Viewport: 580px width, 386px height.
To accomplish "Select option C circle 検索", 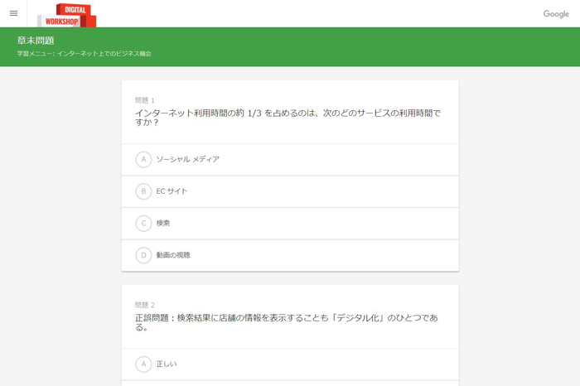I will coord(143,224).
